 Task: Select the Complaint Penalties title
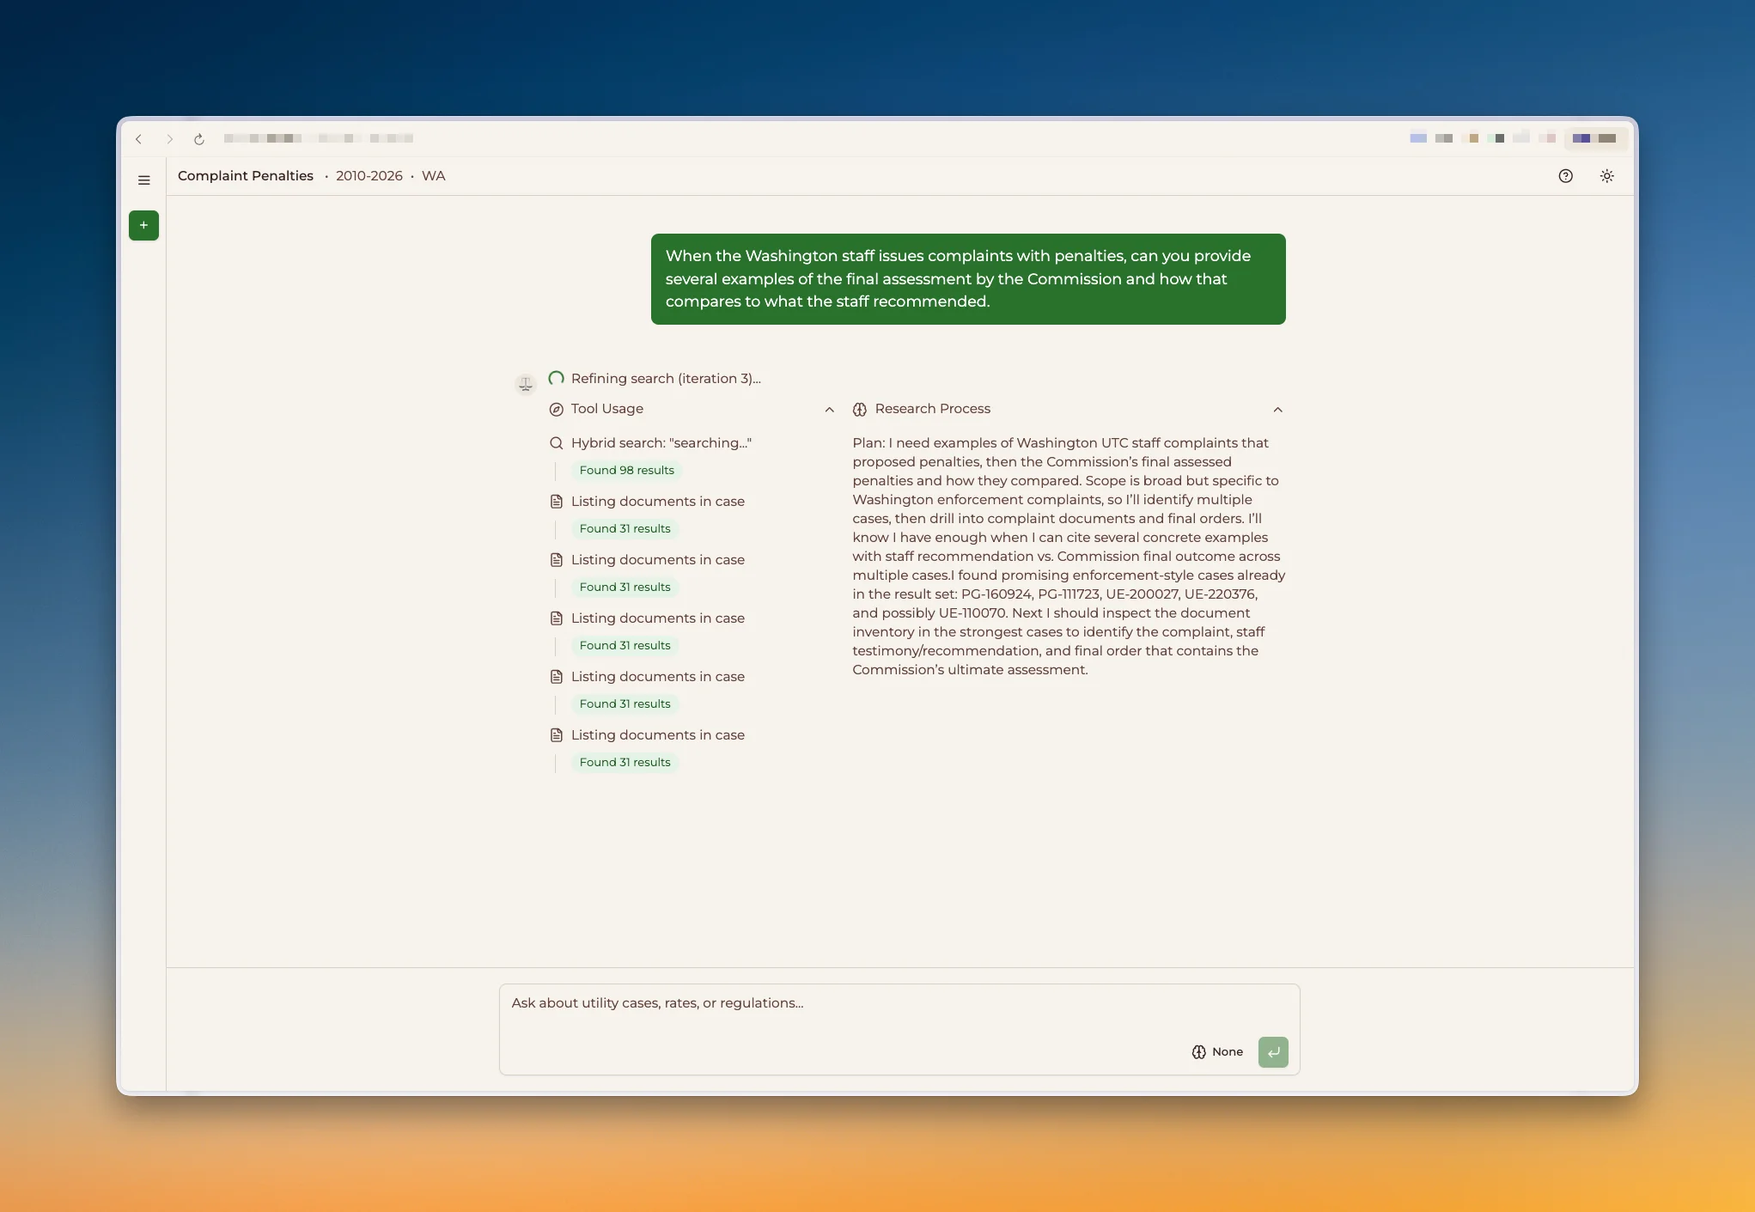245,175
